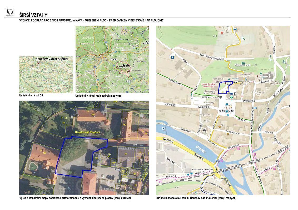Click the Děčín label on the regional map
The height and width of the screenshot is (210, 298).
coord(114,59)
